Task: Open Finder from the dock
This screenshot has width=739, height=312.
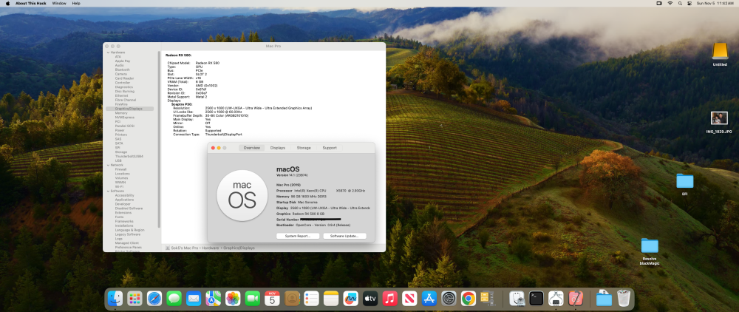Action: click(115, 299)
